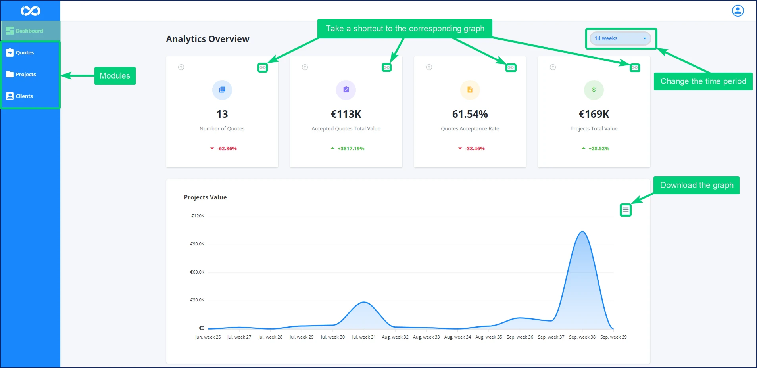Open the user profile account icon

pyautogui.click(x=738, y=11)
